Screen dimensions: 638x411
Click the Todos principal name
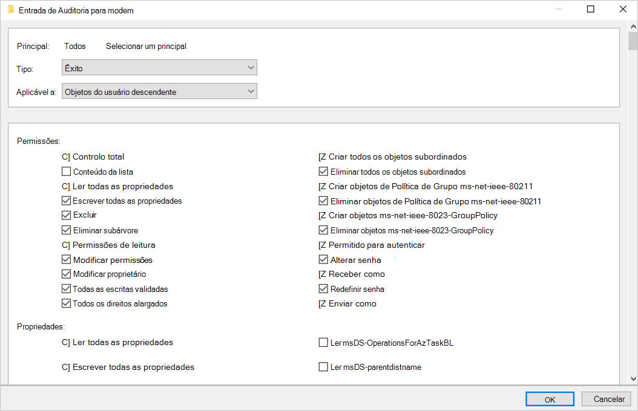(75, 47)
